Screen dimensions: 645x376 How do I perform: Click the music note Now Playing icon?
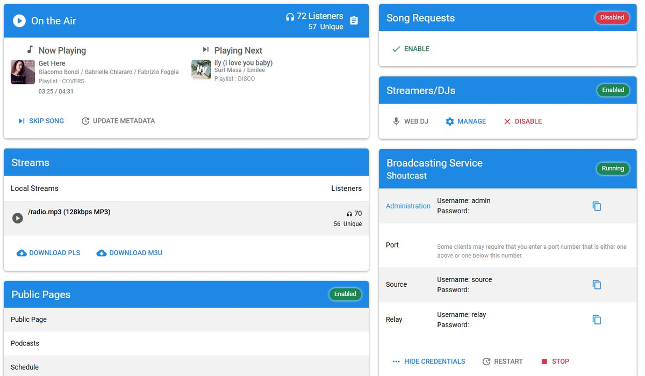pyautogui.click(x=30, y=49)
